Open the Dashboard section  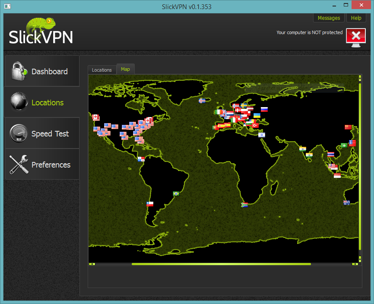42,71
